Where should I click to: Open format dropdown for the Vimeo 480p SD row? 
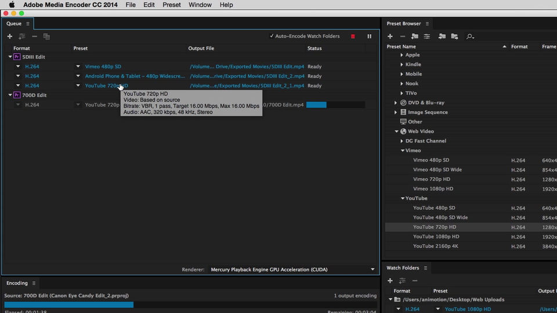point(18,66)
